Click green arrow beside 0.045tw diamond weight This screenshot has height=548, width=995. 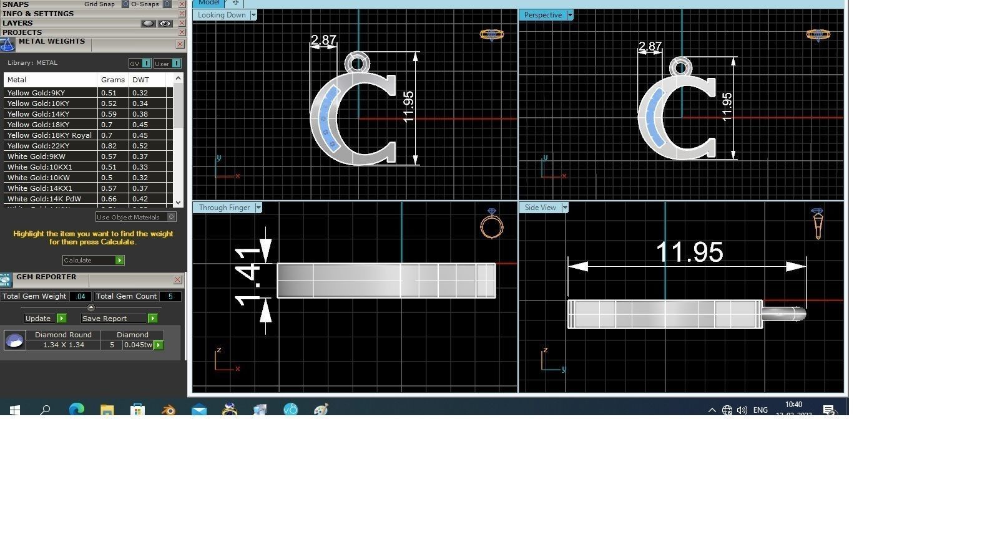pos(159,345)
